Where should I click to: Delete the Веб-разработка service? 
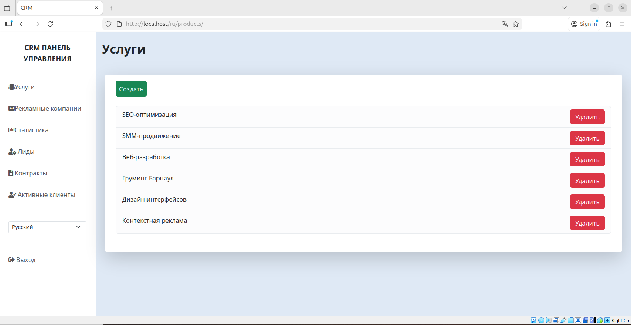tap(587, 160)
